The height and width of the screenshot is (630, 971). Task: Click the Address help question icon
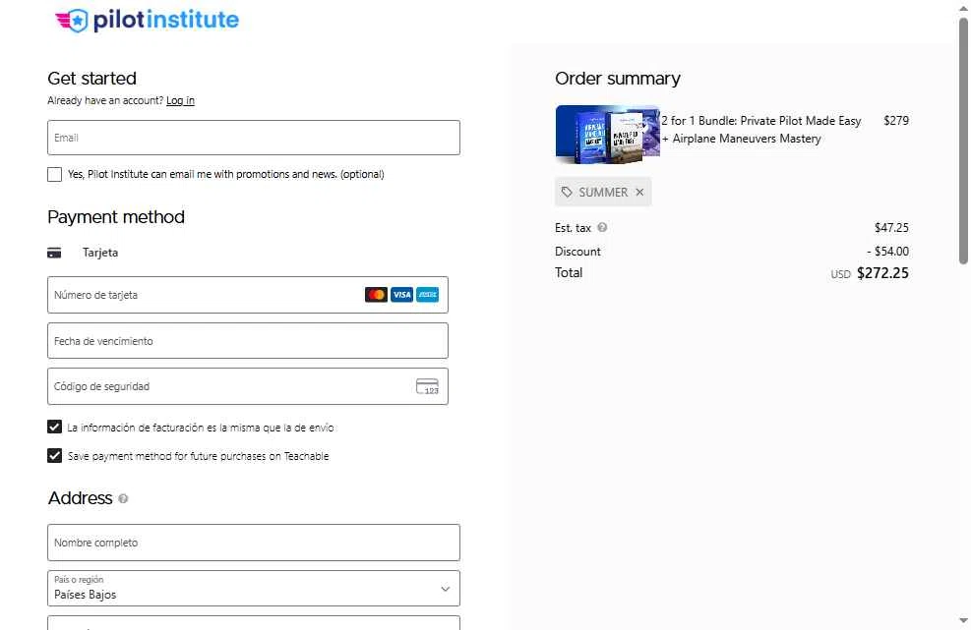(123, 498)
